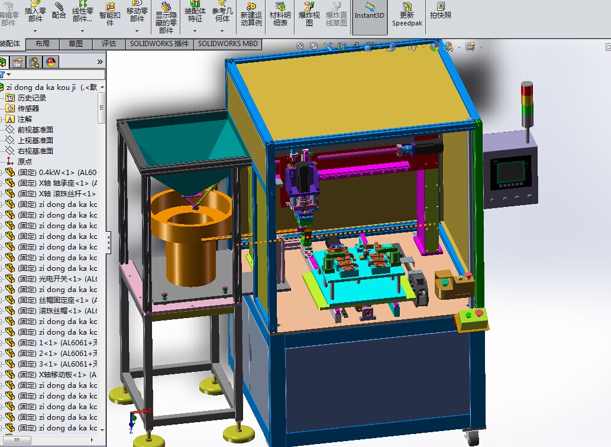This screenshot has width=611, height=447.
Task: Expand the panel tabs double-chevron
Action: coord(100,61)
